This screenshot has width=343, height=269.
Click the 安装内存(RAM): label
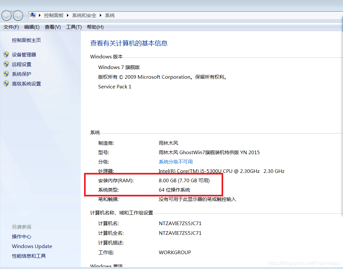coord(116,180)
